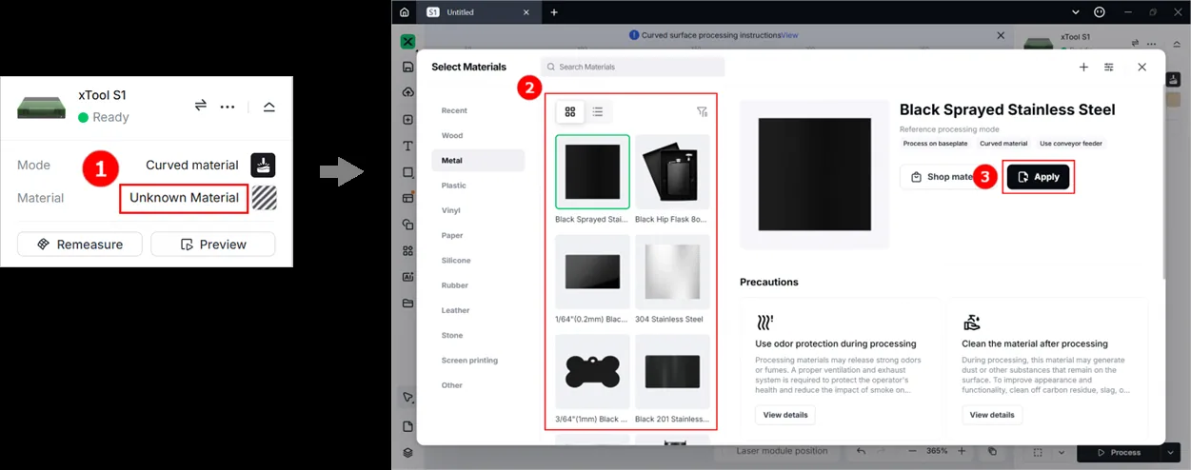The height and width of the screenshot is (470, 1191).
Task: Click the striped unknown material swatch
Action: (x=264, y=198)
